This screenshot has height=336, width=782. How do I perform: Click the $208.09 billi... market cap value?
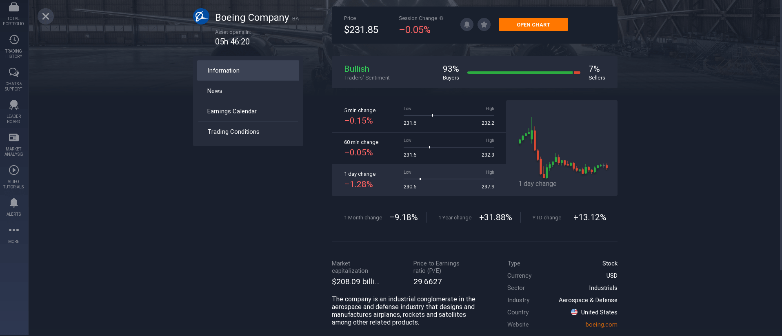355,282
